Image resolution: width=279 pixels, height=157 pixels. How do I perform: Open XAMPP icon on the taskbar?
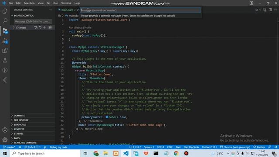pos(116,153)
